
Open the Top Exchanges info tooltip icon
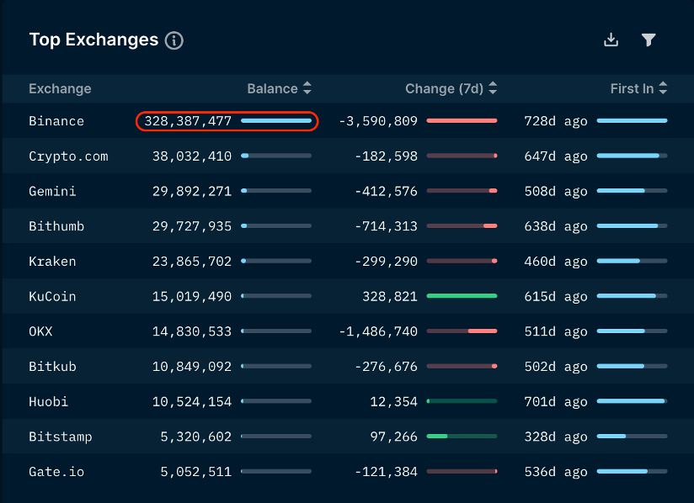[x=174, y=40]
